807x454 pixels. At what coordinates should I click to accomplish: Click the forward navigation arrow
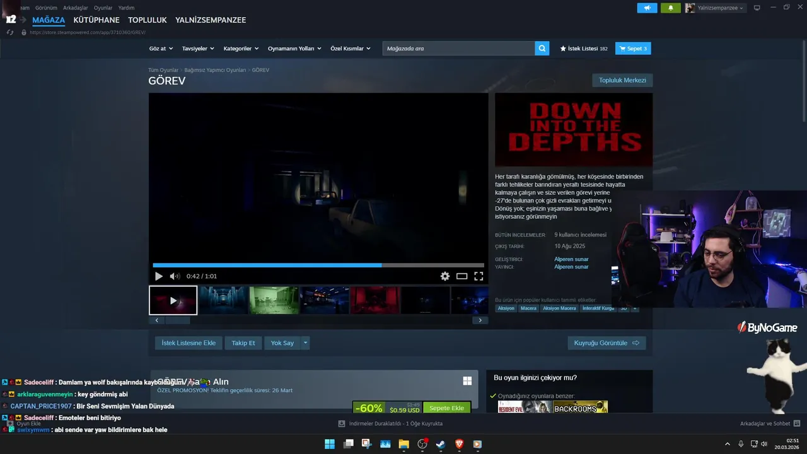[x=23, y=20]
